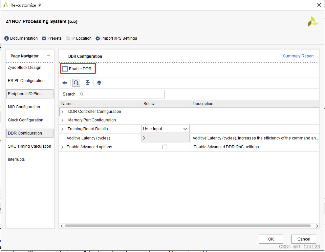This screenshot has width=325, height=252.
Task: Open the Summary Report link
Action: (x=298, y=56)
